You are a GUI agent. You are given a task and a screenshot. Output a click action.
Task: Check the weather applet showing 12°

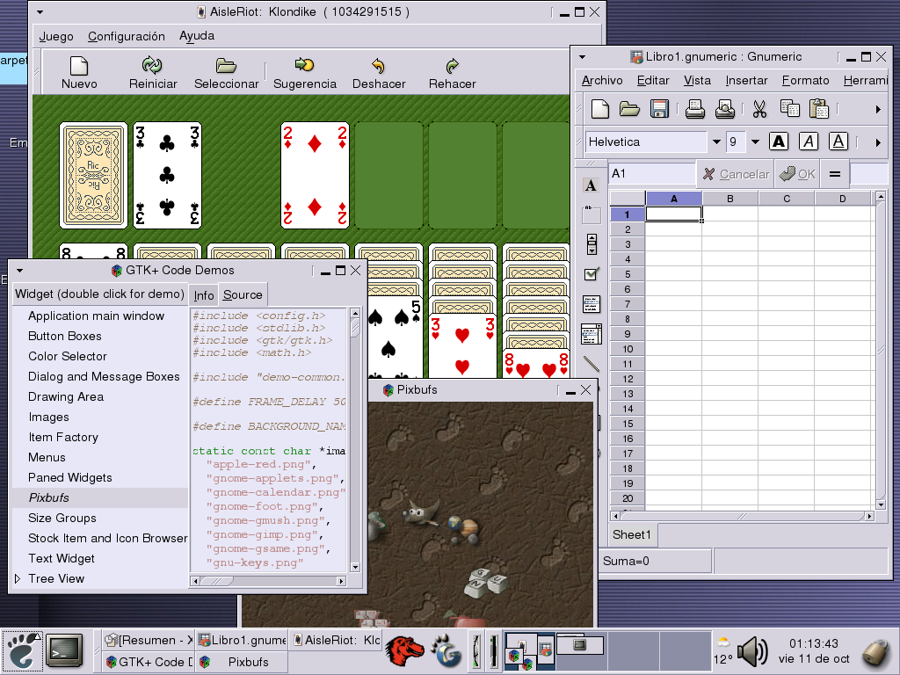pos(723,651)
